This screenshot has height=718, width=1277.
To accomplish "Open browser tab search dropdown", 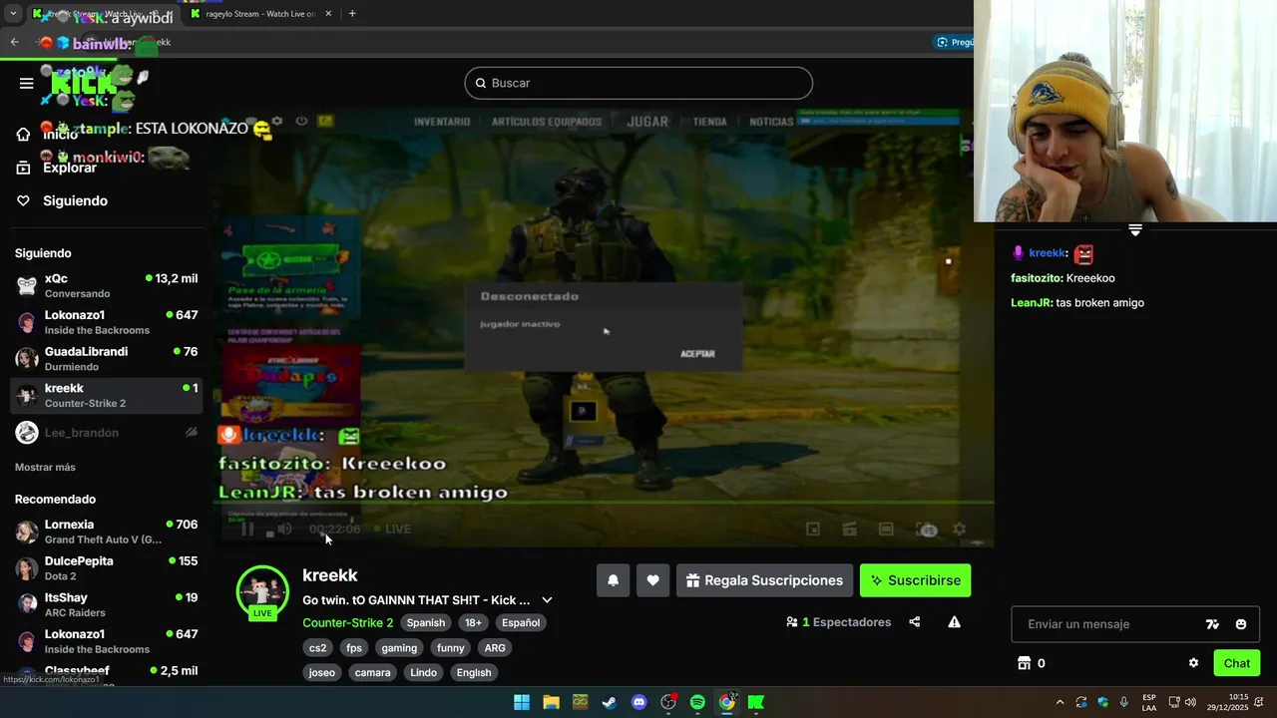I will [13, 14].
